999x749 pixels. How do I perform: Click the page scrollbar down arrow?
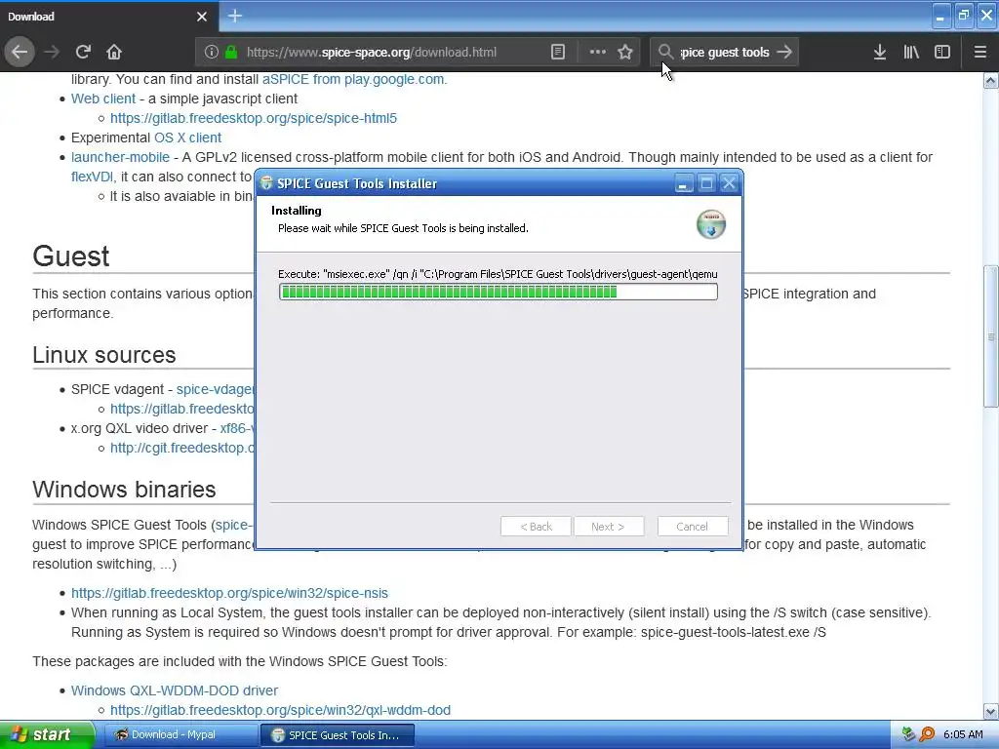(x=991, y=711)
